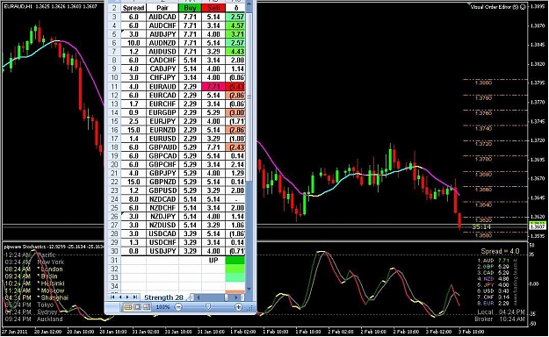Select the Spread column header cell
The image size is (549, 337).
(134, 8)
